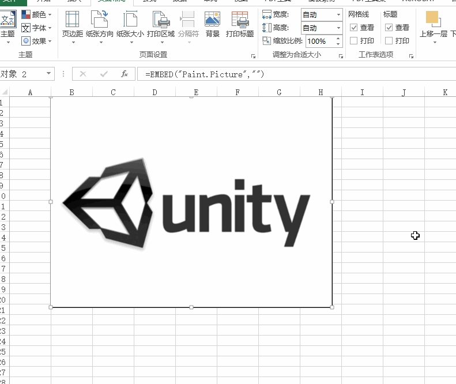
Task: Click the 纸张大小 paper size icon
Action: point(130,19)
